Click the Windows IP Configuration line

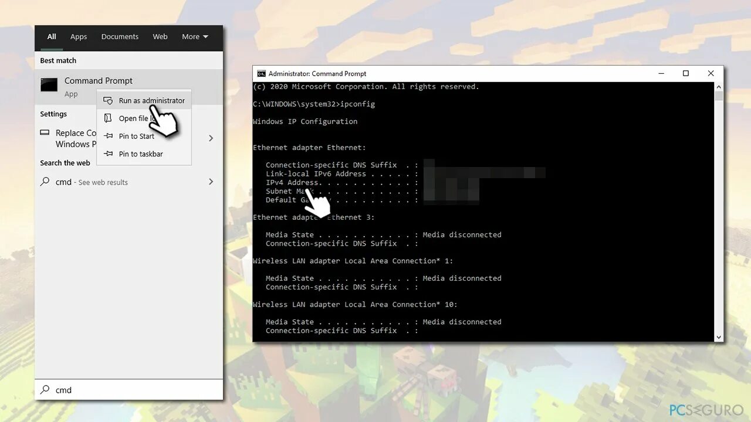click(x=305, y=122)
